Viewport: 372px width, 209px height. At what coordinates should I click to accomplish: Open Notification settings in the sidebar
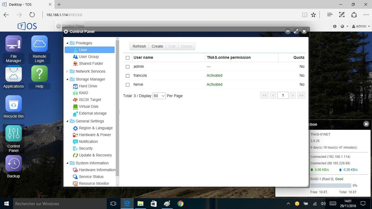(88, 142)
